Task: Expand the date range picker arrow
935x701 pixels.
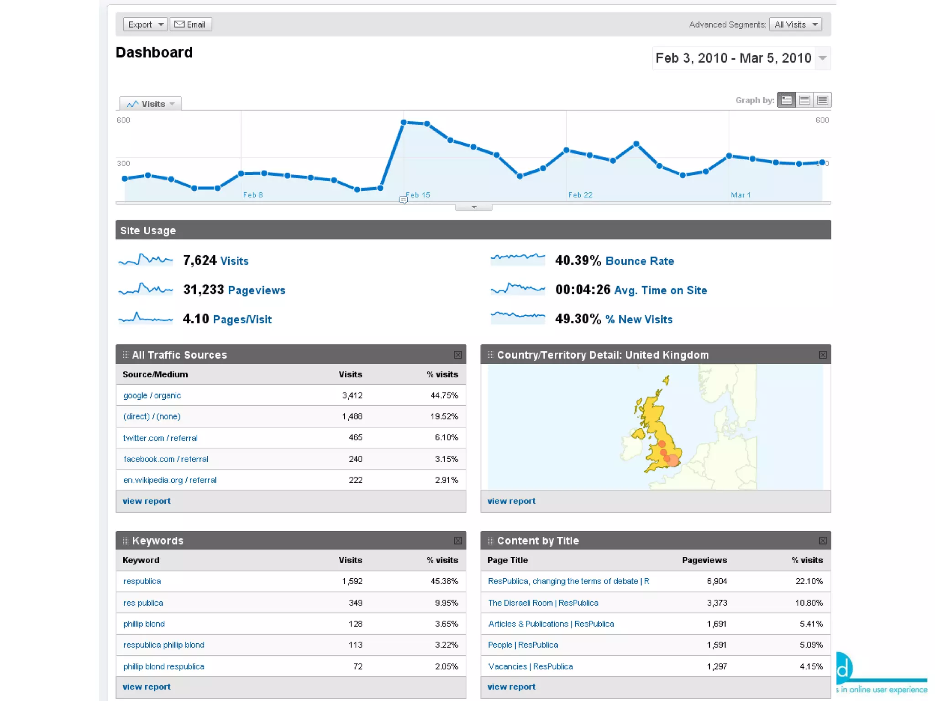Action: coord(822,58)
